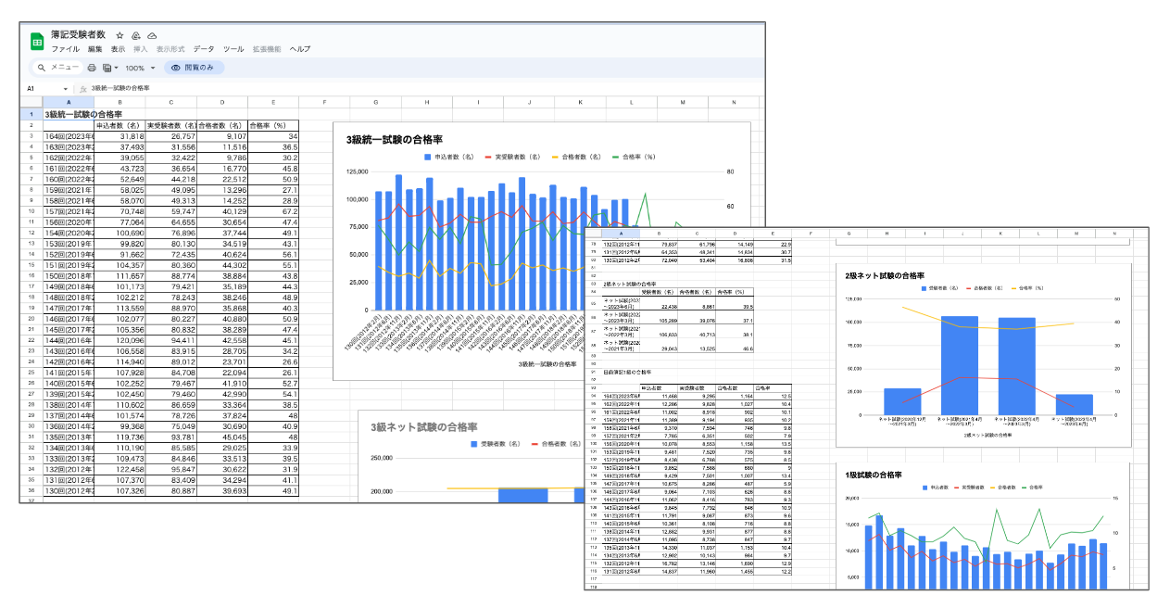The height and width of the screenshot is (608, 1170).
Task: Select column B header
Action: 120,102
